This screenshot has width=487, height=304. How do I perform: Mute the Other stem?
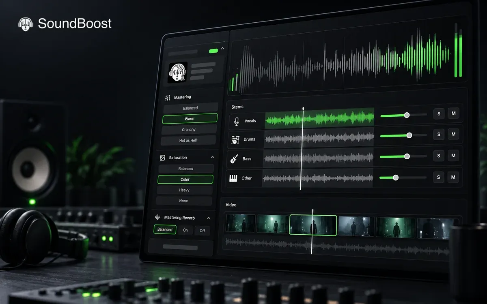point(453,177)
